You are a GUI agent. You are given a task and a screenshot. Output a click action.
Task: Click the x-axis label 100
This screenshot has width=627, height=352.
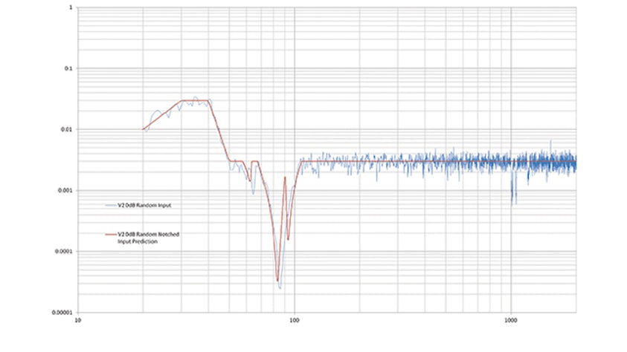(295, 320)
